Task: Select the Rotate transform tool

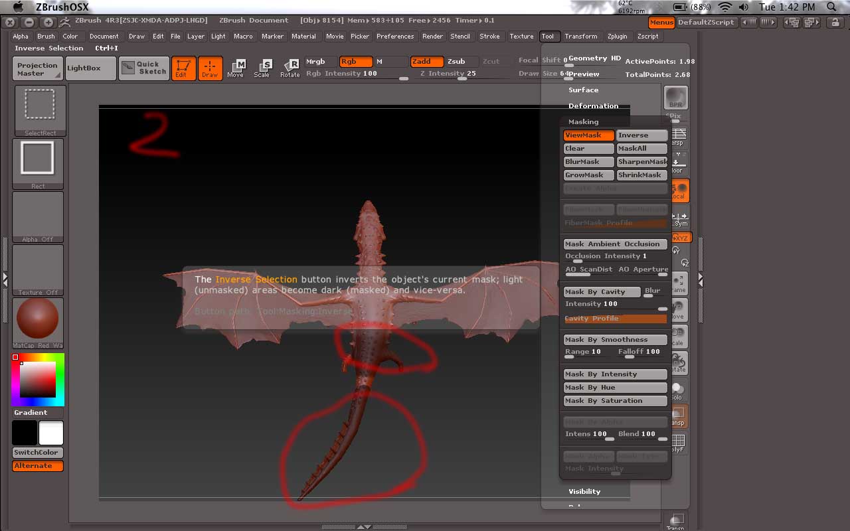Action: click(x=290, y=67)
